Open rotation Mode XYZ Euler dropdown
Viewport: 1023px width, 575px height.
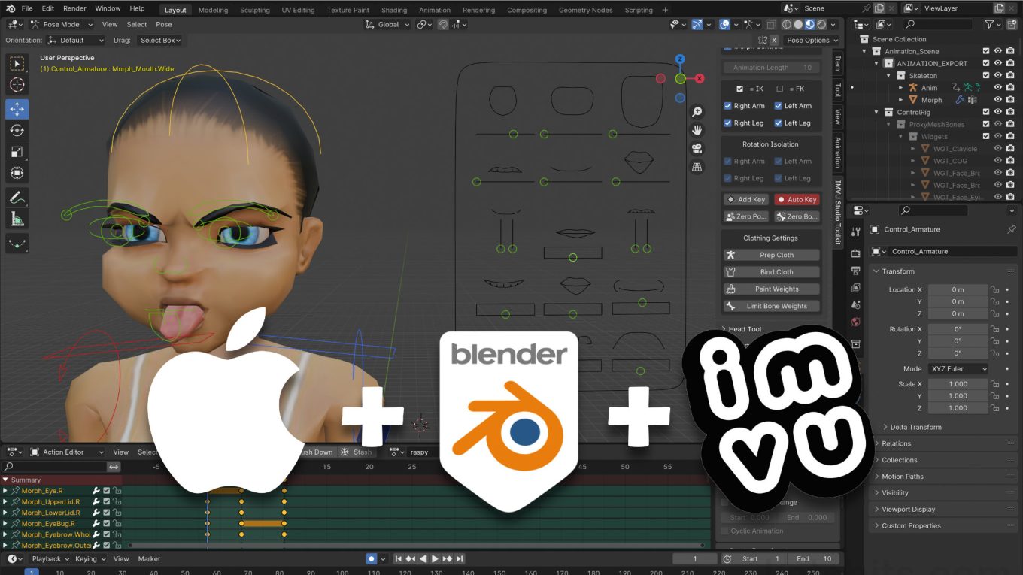pyautogui.click(x=958, y=369)
